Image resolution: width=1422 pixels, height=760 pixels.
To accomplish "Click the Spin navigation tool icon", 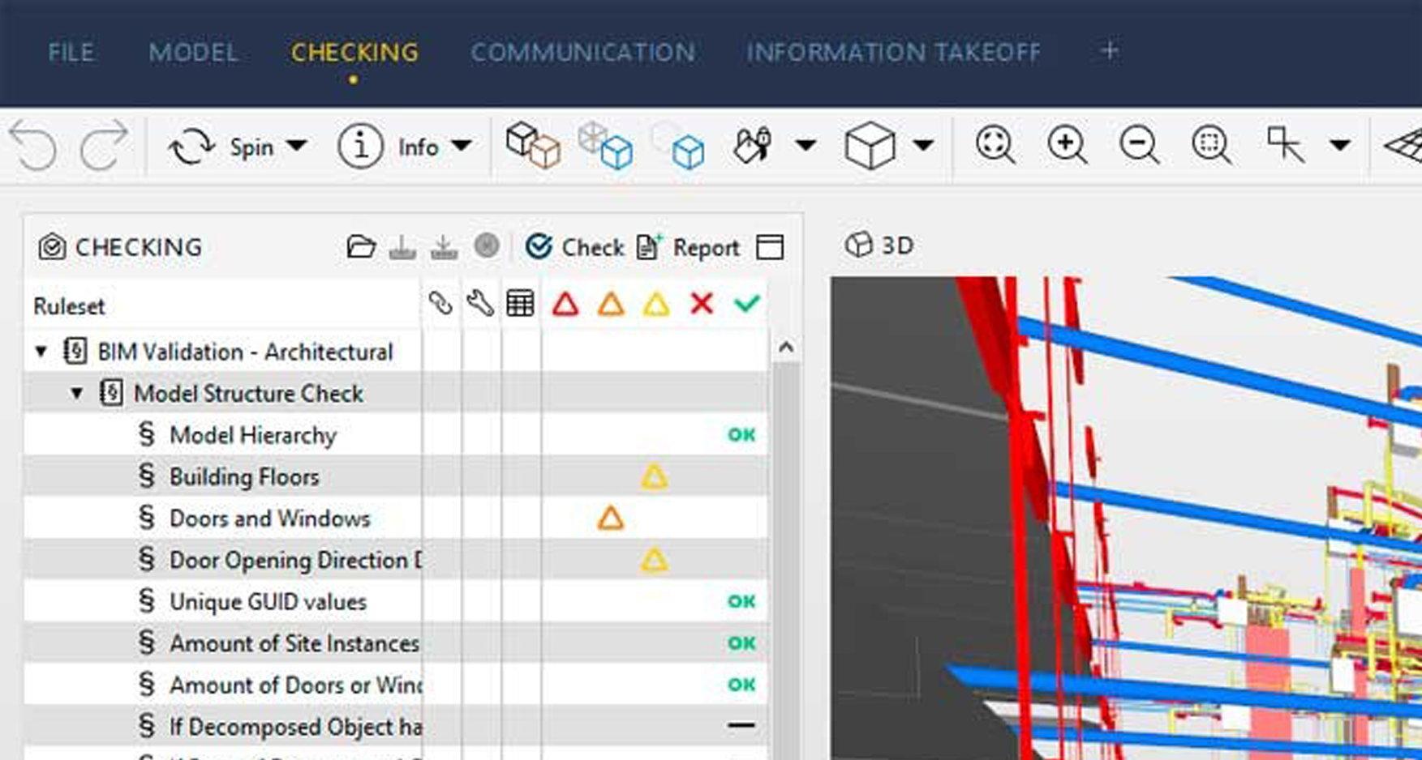I will (x=191, y=147).
